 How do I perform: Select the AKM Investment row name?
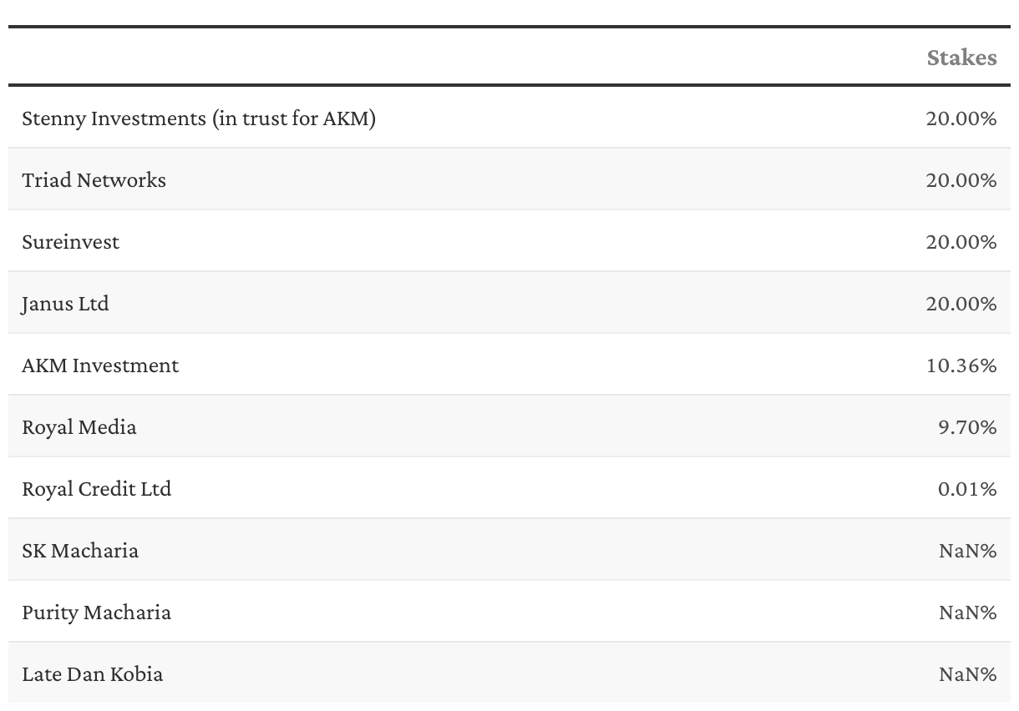tap(100, 366)
